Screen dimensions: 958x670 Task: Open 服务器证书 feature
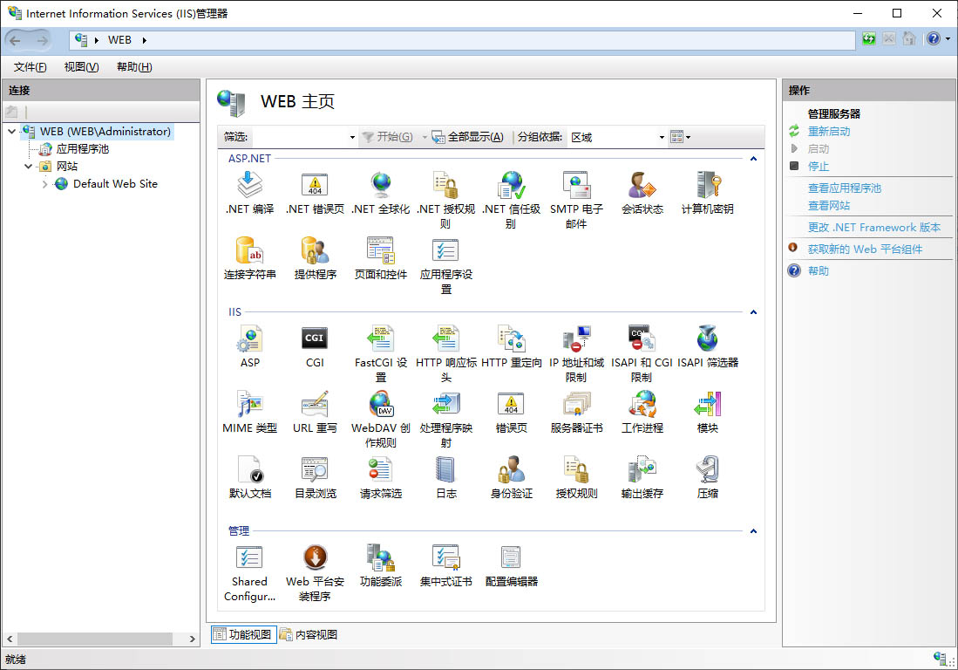[x=576, y=412]
